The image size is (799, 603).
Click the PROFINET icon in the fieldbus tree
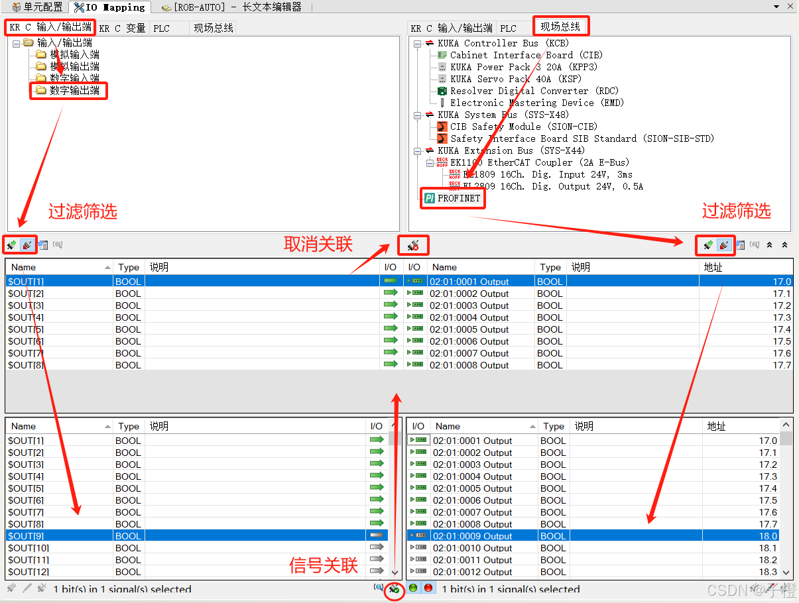coord(429,198)
